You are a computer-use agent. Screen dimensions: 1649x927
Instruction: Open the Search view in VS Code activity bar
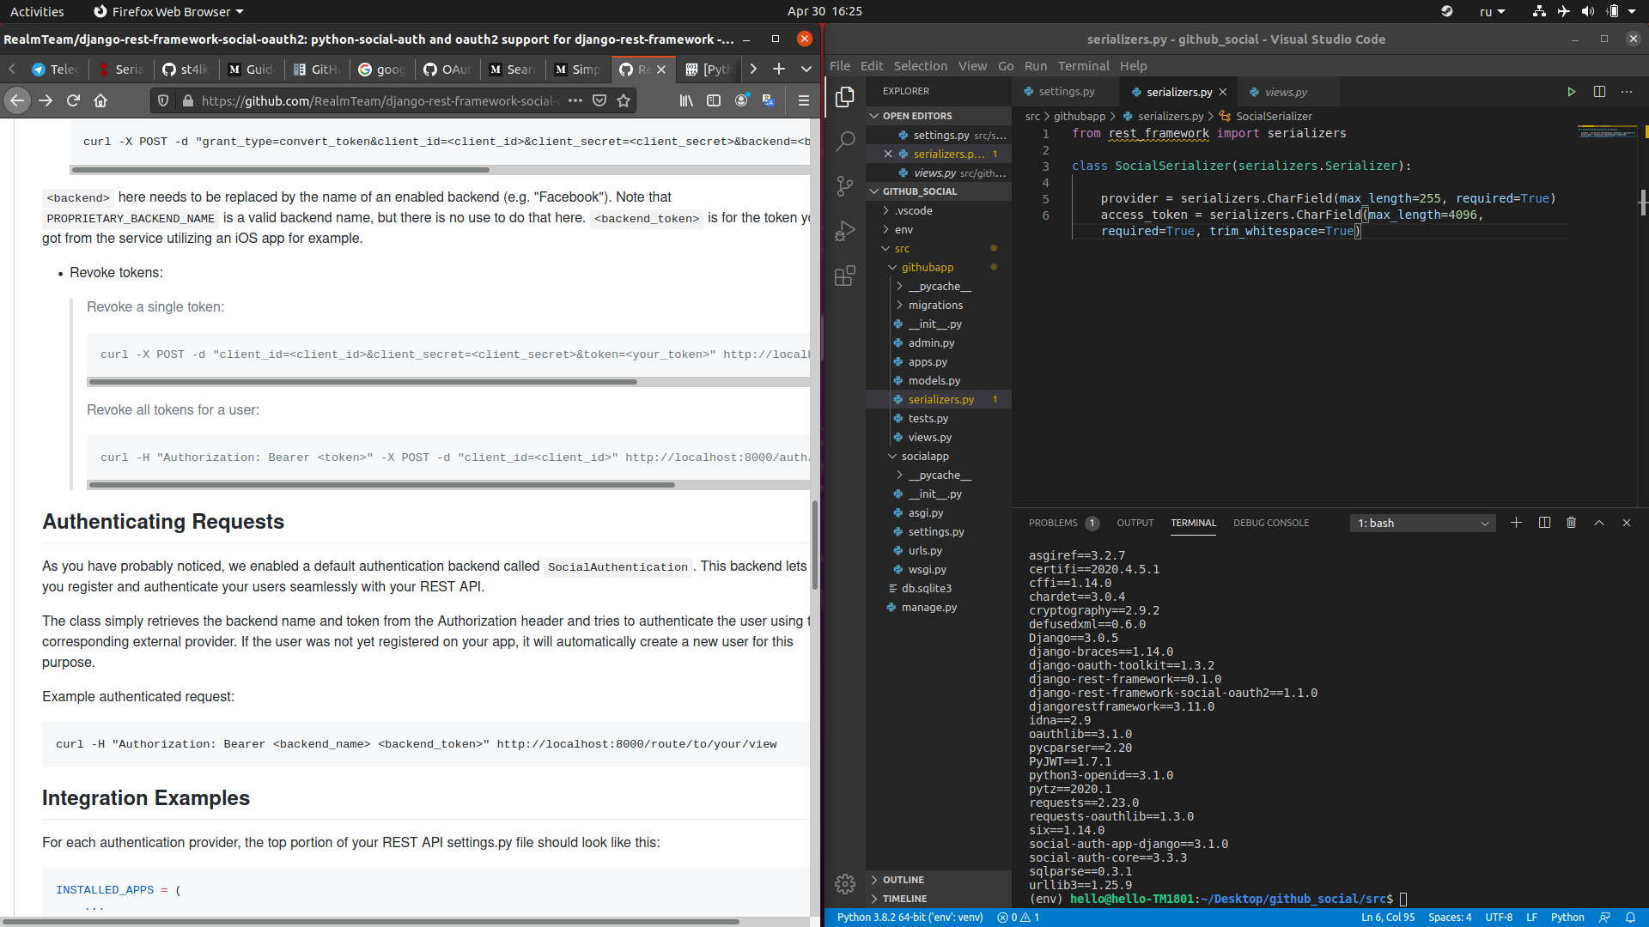[x=845, y=141]
